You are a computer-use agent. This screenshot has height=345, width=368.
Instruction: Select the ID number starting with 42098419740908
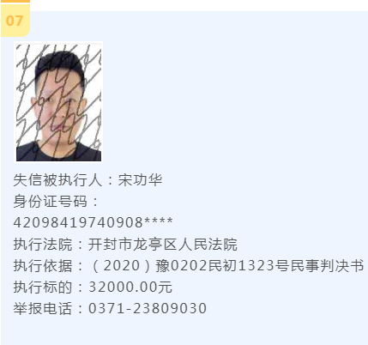tap(93, 222)
